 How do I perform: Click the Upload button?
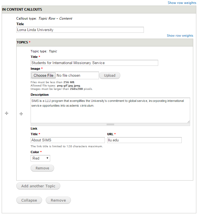pos(110,76)
